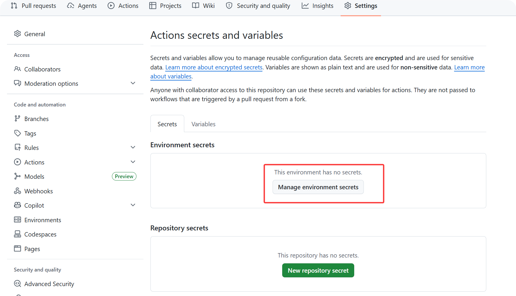Click the Environments server icon
The image size is (516, 296).
[x=17, y=220]
